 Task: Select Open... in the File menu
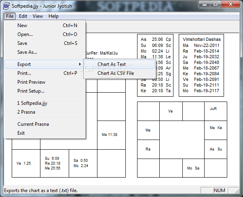[x=44, y=34]
